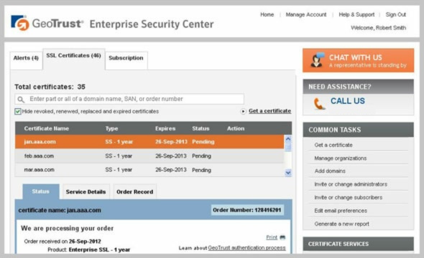This screenshot has height=258, width=424.
Task: Open Help & Support link
Action: tap(356, 14)
